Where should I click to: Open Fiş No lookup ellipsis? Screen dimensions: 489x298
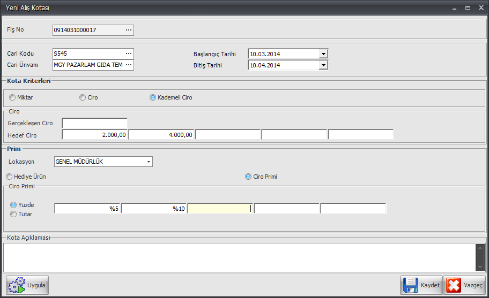(129, 30)
